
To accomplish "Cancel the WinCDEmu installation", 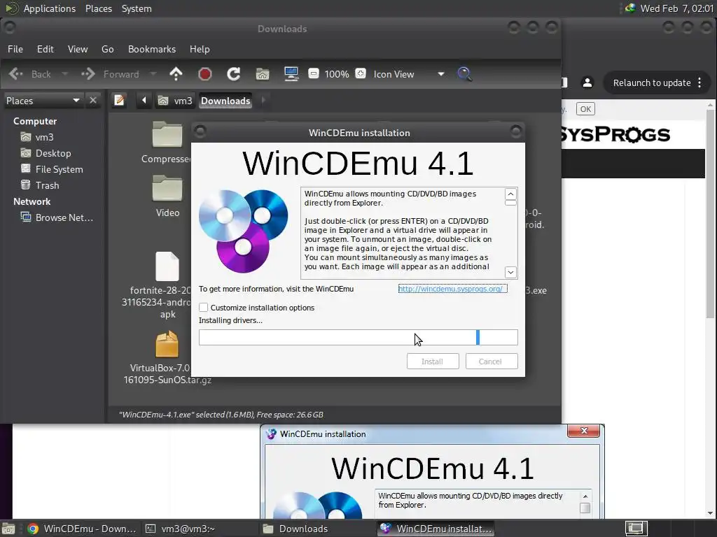I will (x=492, y=361).
